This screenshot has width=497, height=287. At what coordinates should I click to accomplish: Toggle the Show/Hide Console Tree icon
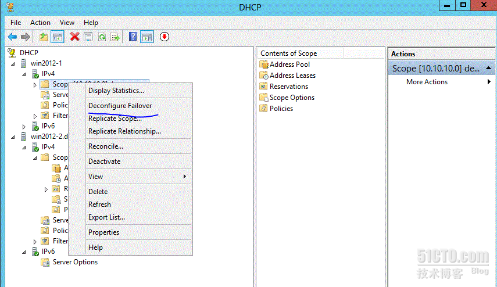tap(58, 37)
